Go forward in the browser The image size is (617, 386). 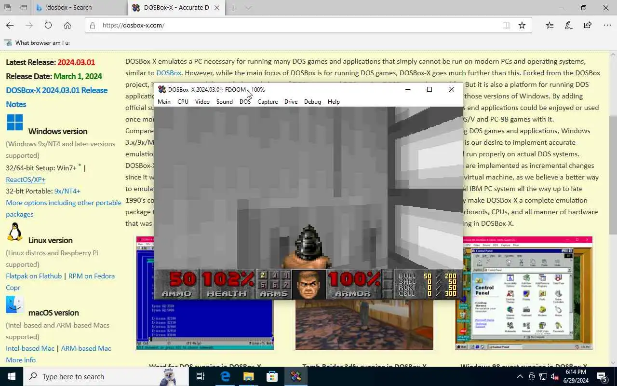(x=29, y=25)
